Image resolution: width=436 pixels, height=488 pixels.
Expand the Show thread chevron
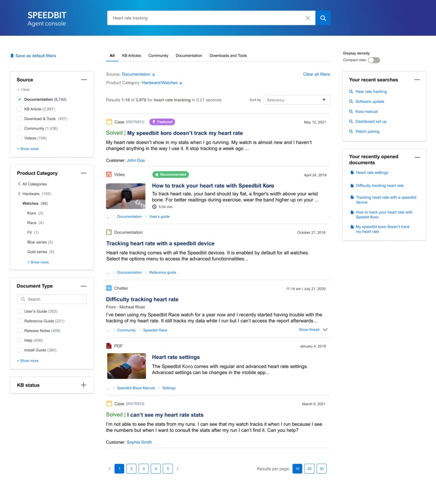click(325, 330)
